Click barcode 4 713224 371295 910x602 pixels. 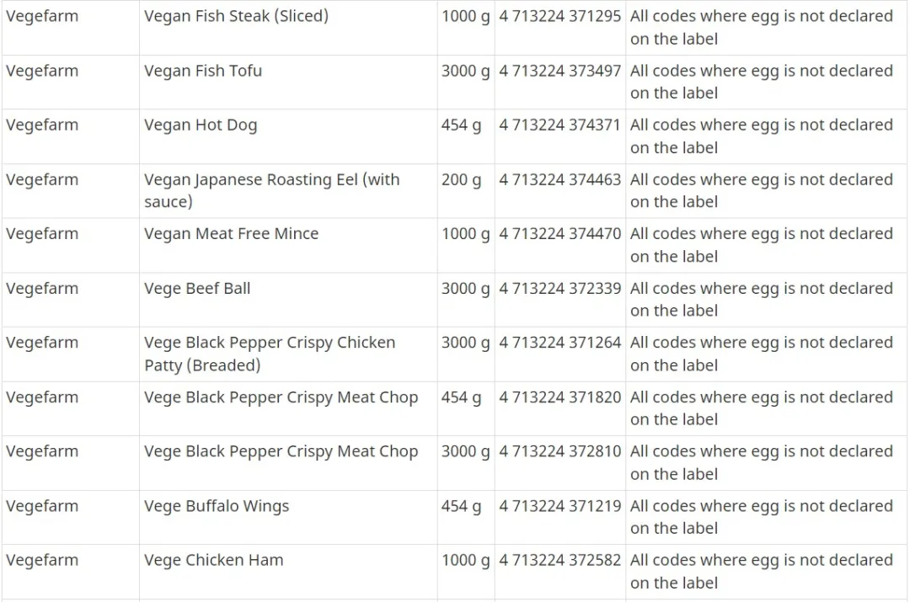coord(560,16)
